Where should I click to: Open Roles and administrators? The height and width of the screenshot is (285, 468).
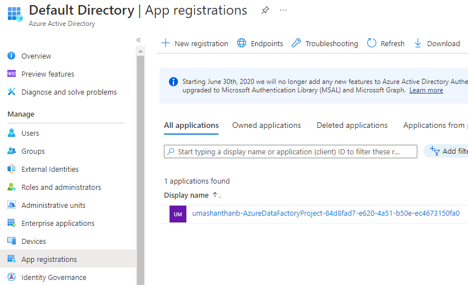pos(61,187)
